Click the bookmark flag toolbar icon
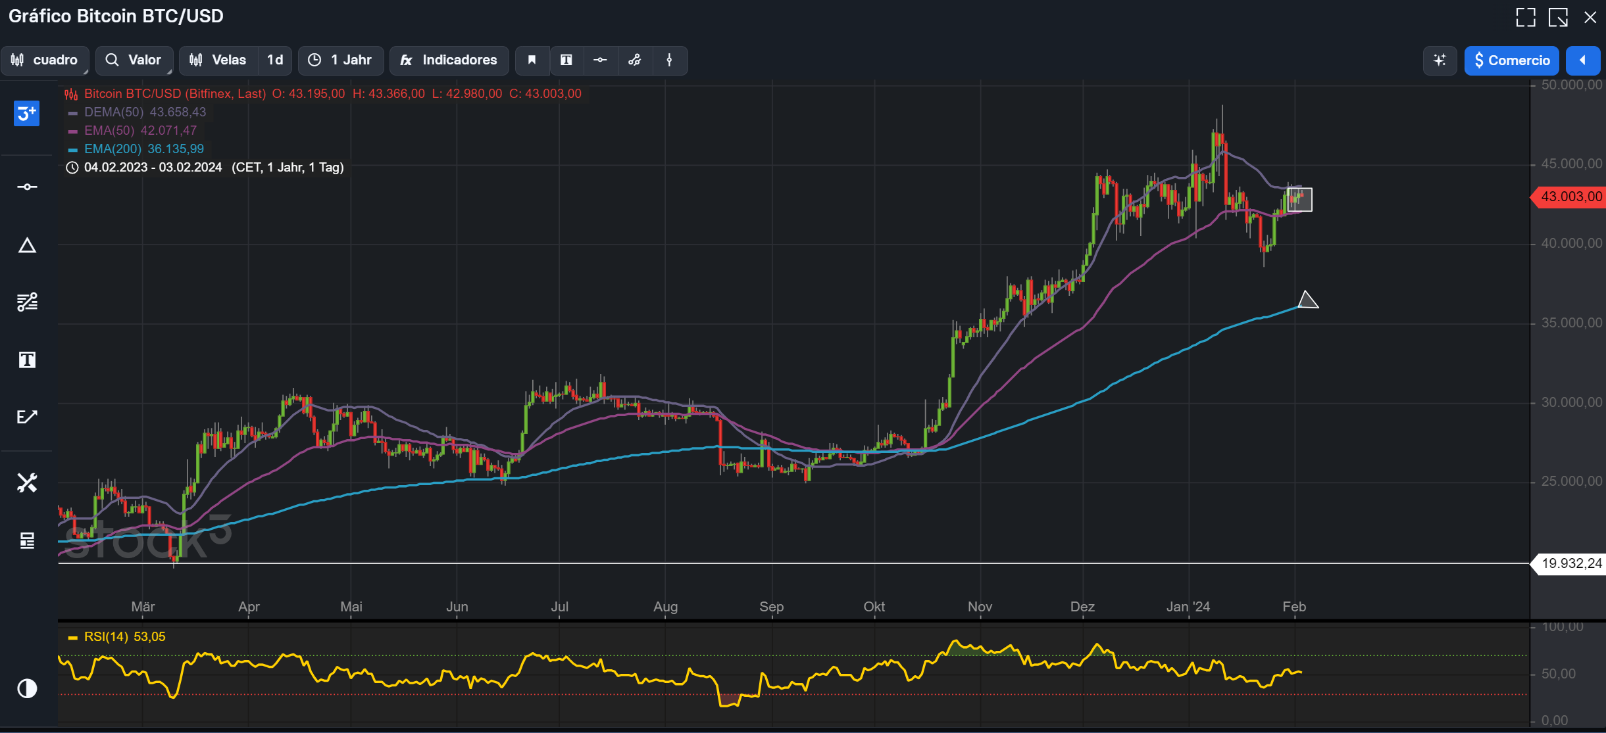 [x=532, y=60]
